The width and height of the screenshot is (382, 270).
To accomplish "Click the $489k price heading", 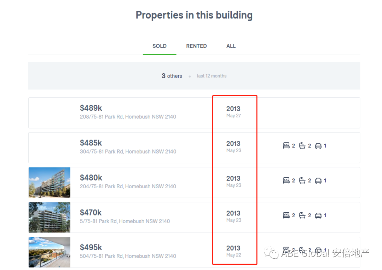I will [91, 108].
